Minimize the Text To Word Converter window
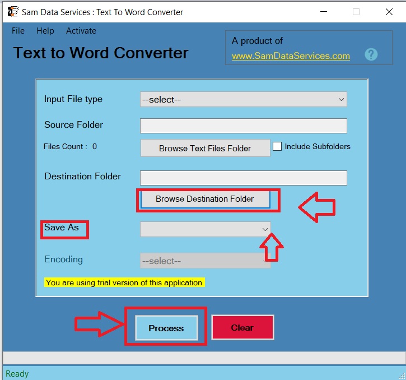The image size is (406, 380). point(324,12)
